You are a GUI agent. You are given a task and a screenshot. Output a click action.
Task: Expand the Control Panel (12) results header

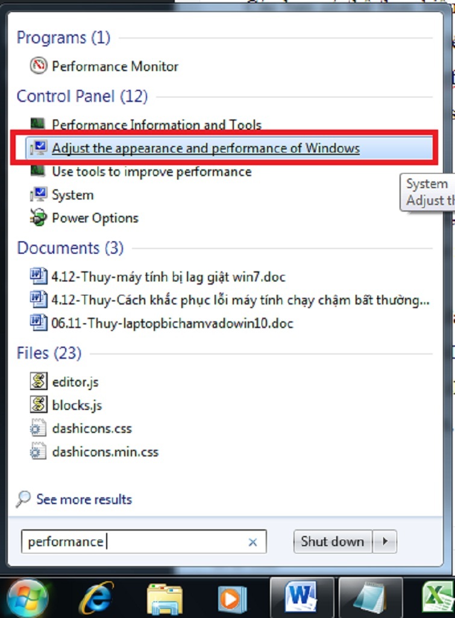click(83, 96)
